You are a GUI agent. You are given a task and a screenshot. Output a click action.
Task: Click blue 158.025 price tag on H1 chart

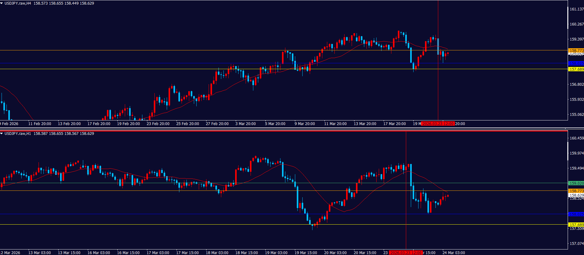point(576,214)
